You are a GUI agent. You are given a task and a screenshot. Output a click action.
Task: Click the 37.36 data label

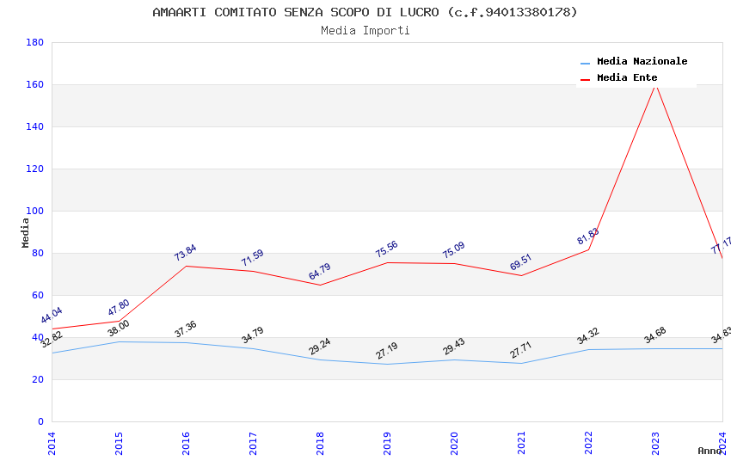point(186,329)
